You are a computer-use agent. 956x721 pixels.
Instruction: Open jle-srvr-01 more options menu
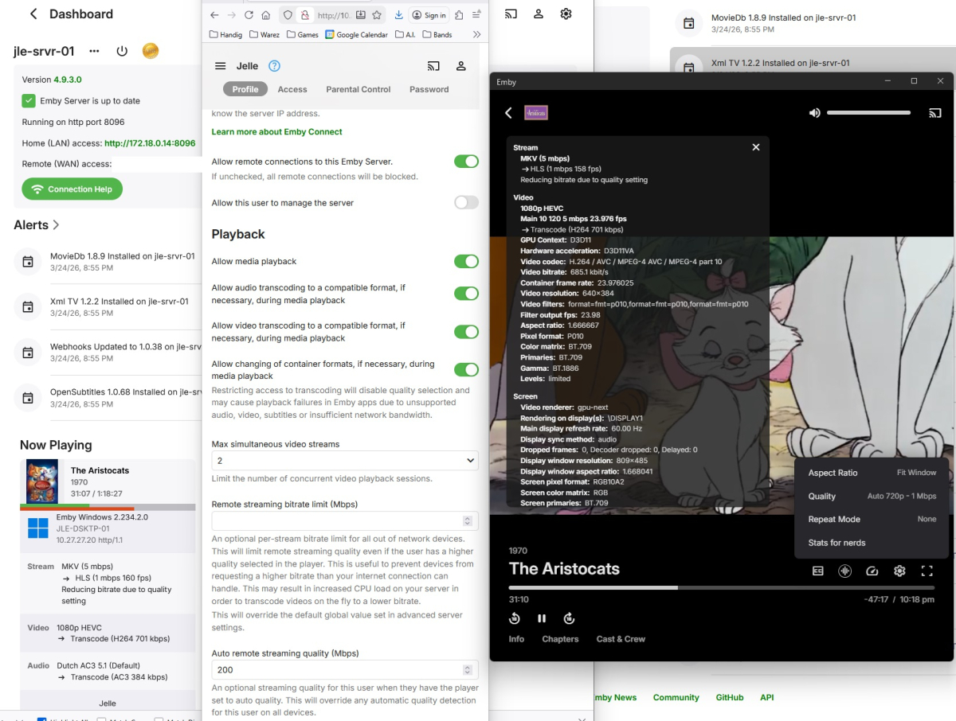[x=94, y=51]
